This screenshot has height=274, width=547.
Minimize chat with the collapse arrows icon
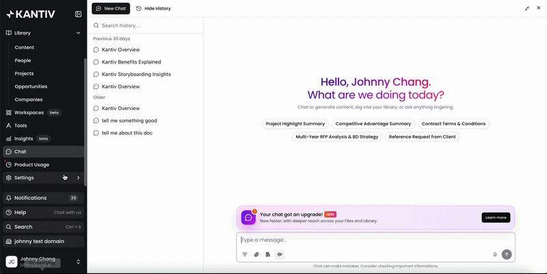point(526,8)
